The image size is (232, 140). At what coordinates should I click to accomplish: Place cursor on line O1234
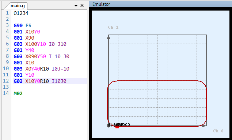21,13
